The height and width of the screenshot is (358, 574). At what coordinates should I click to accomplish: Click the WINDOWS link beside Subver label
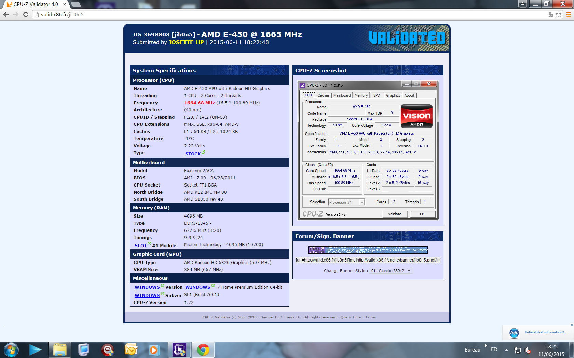coord(147,295)
